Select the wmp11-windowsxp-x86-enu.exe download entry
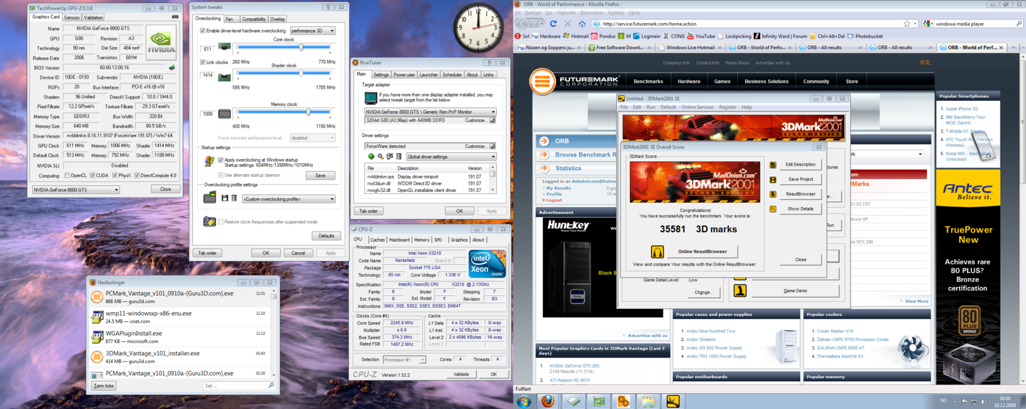 click(x=181, y=317)
